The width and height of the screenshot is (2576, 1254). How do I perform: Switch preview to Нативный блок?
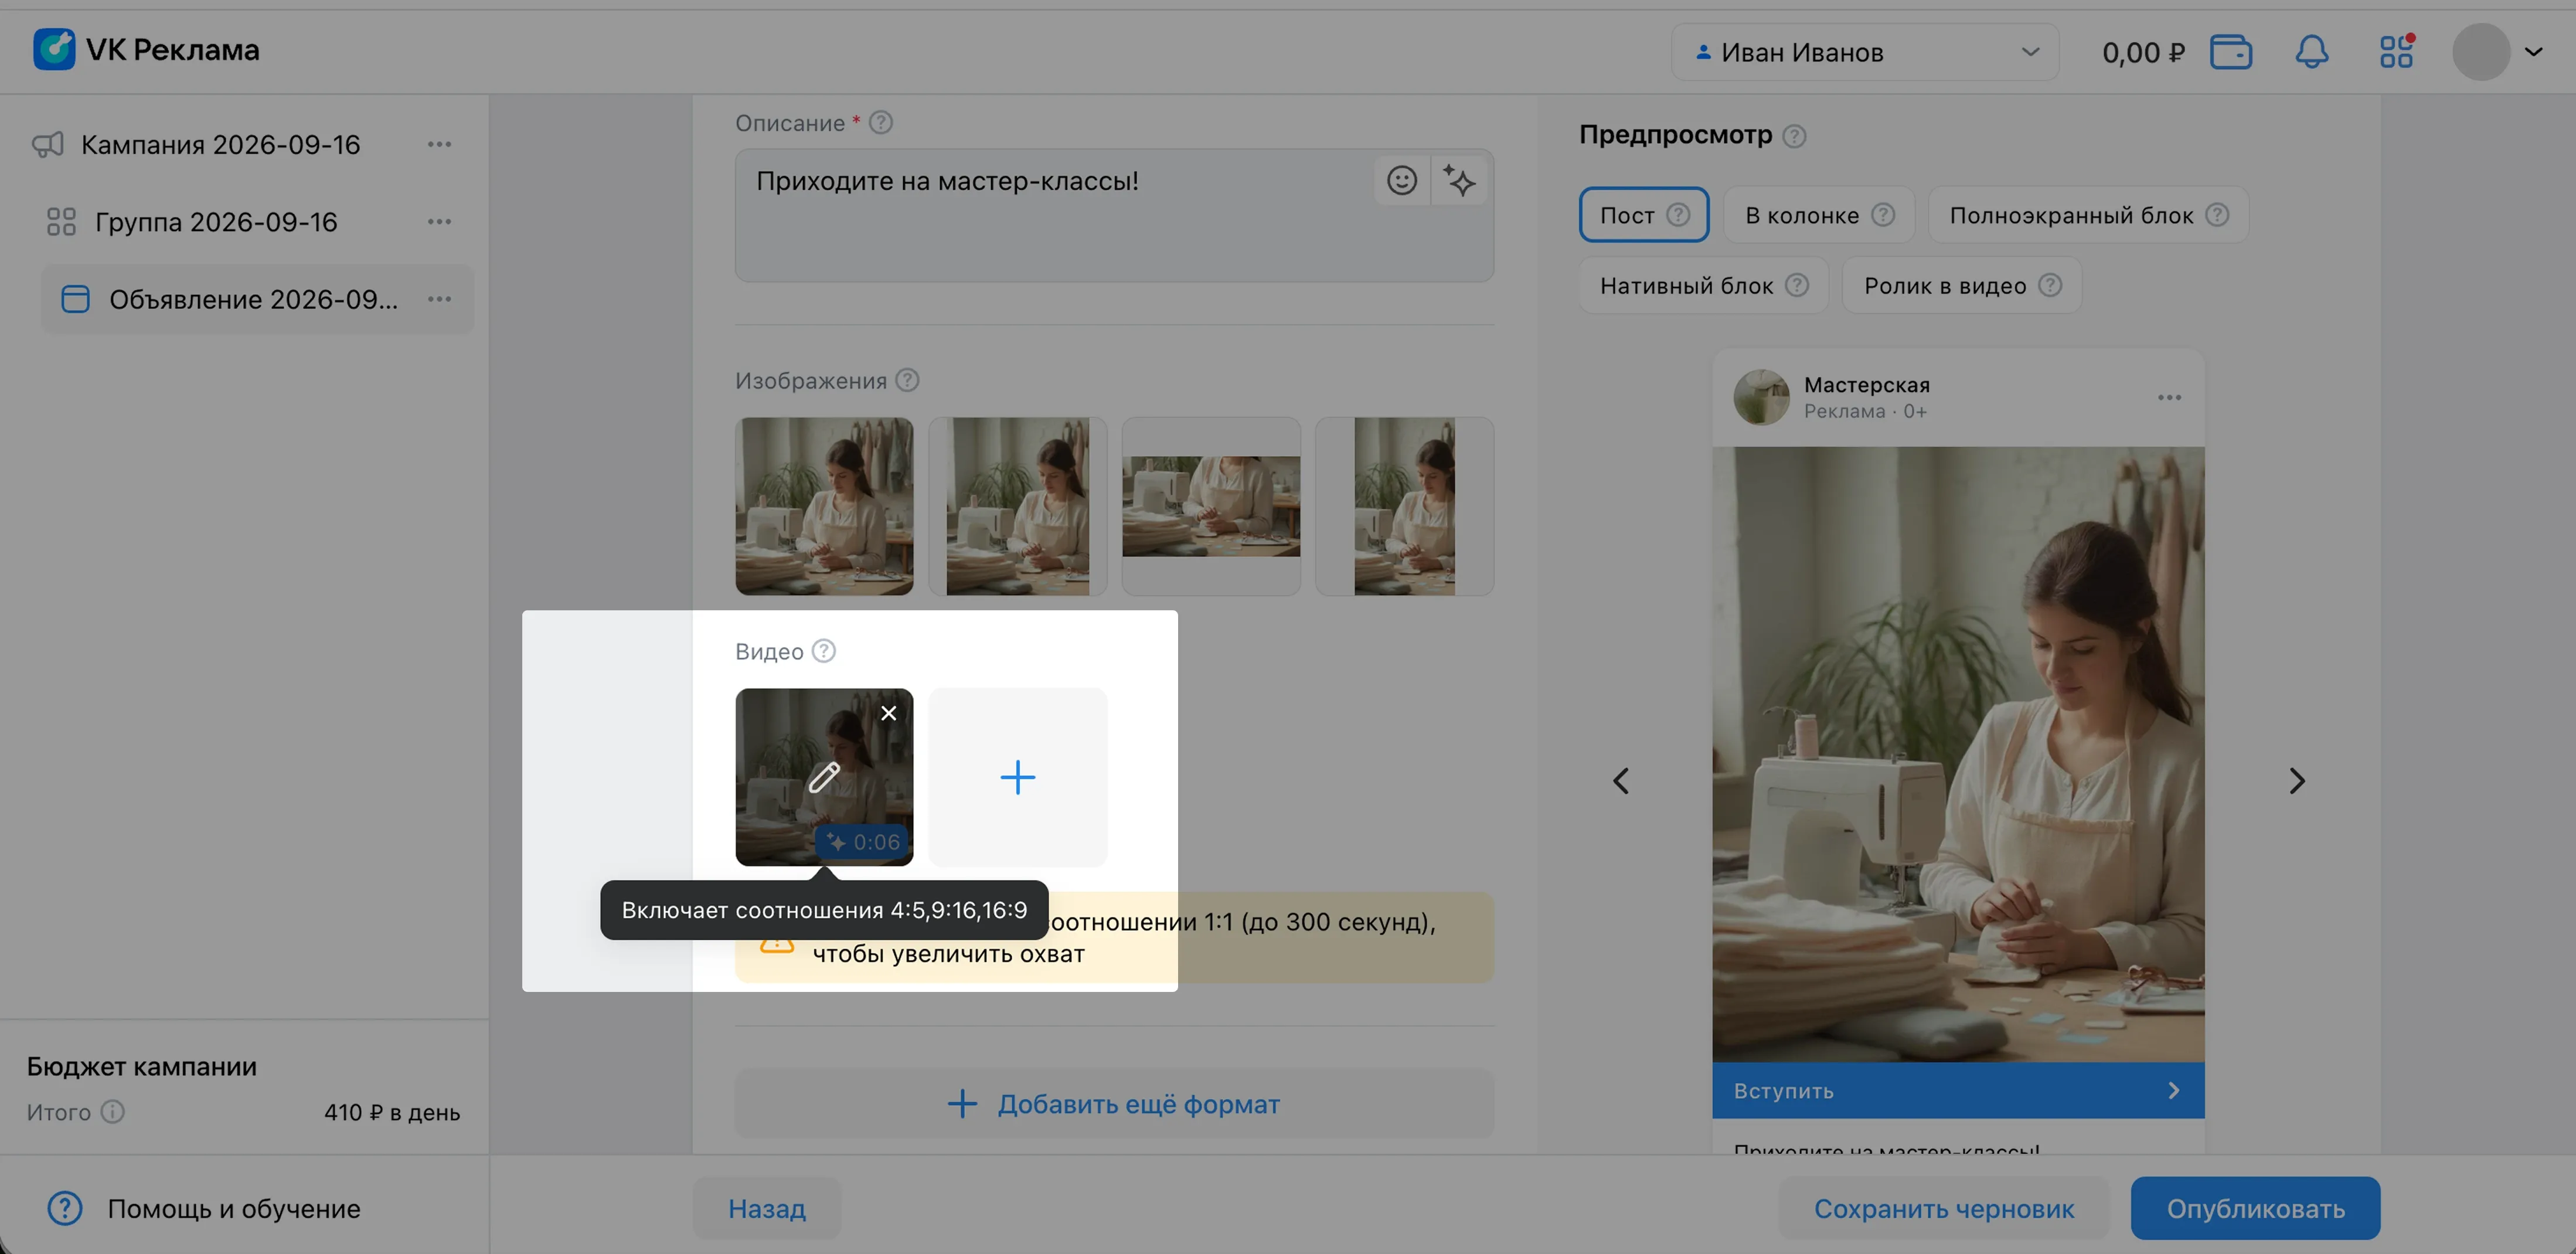click(1704, 286)
